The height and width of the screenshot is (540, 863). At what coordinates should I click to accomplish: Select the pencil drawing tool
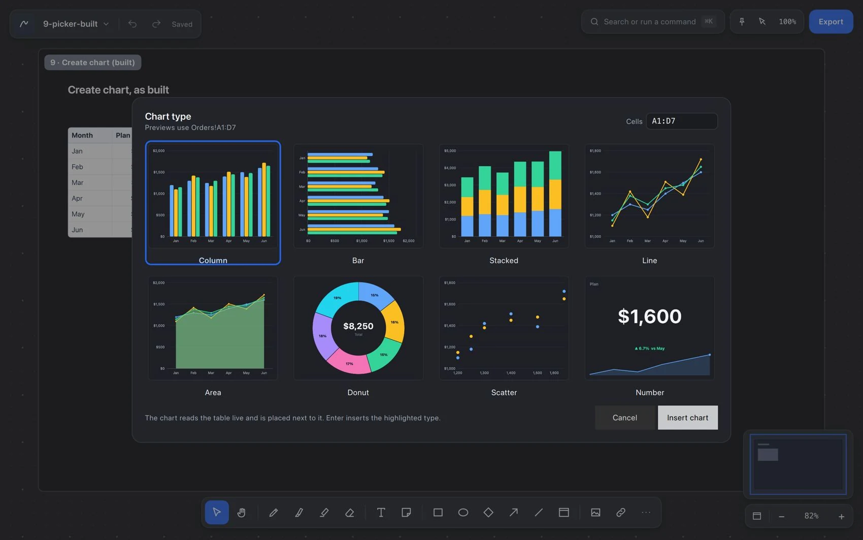[273, 512]
